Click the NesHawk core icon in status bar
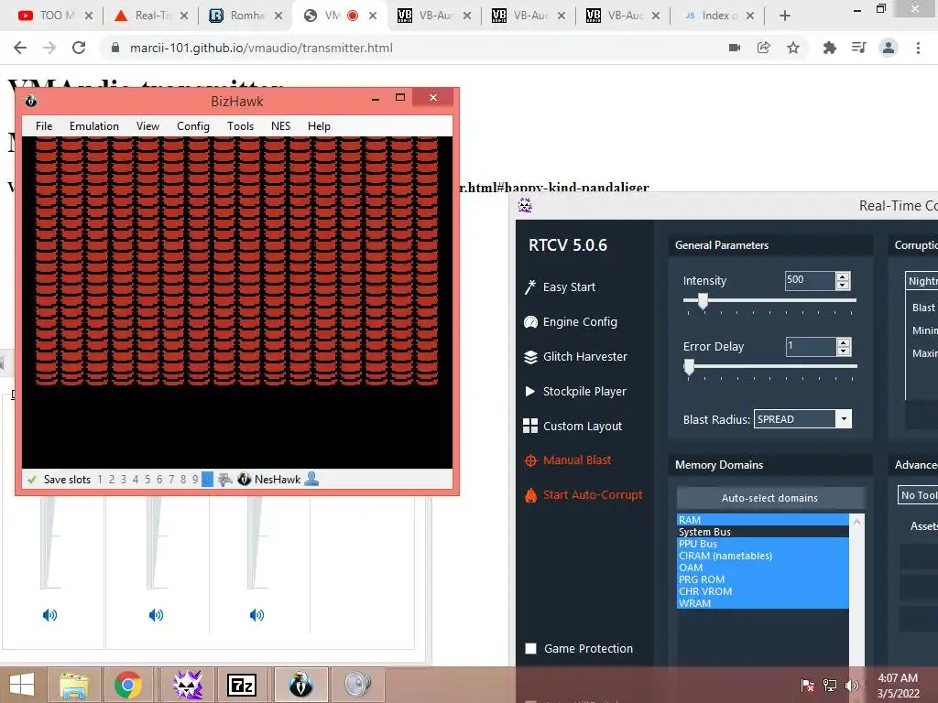This screenshot has width=938, height=703. pos(244,479)
